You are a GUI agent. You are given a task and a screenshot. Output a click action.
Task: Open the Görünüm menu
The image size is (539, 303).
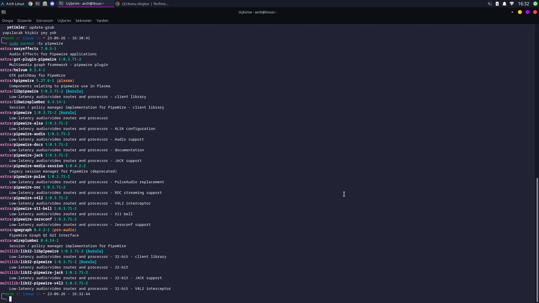(x=44, y=20)
